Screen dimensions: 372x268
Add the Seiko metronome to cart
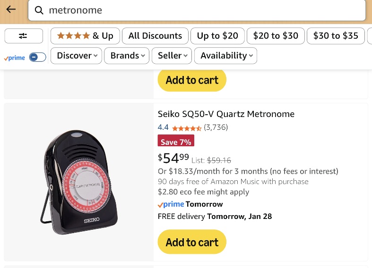tap(192, 242)
